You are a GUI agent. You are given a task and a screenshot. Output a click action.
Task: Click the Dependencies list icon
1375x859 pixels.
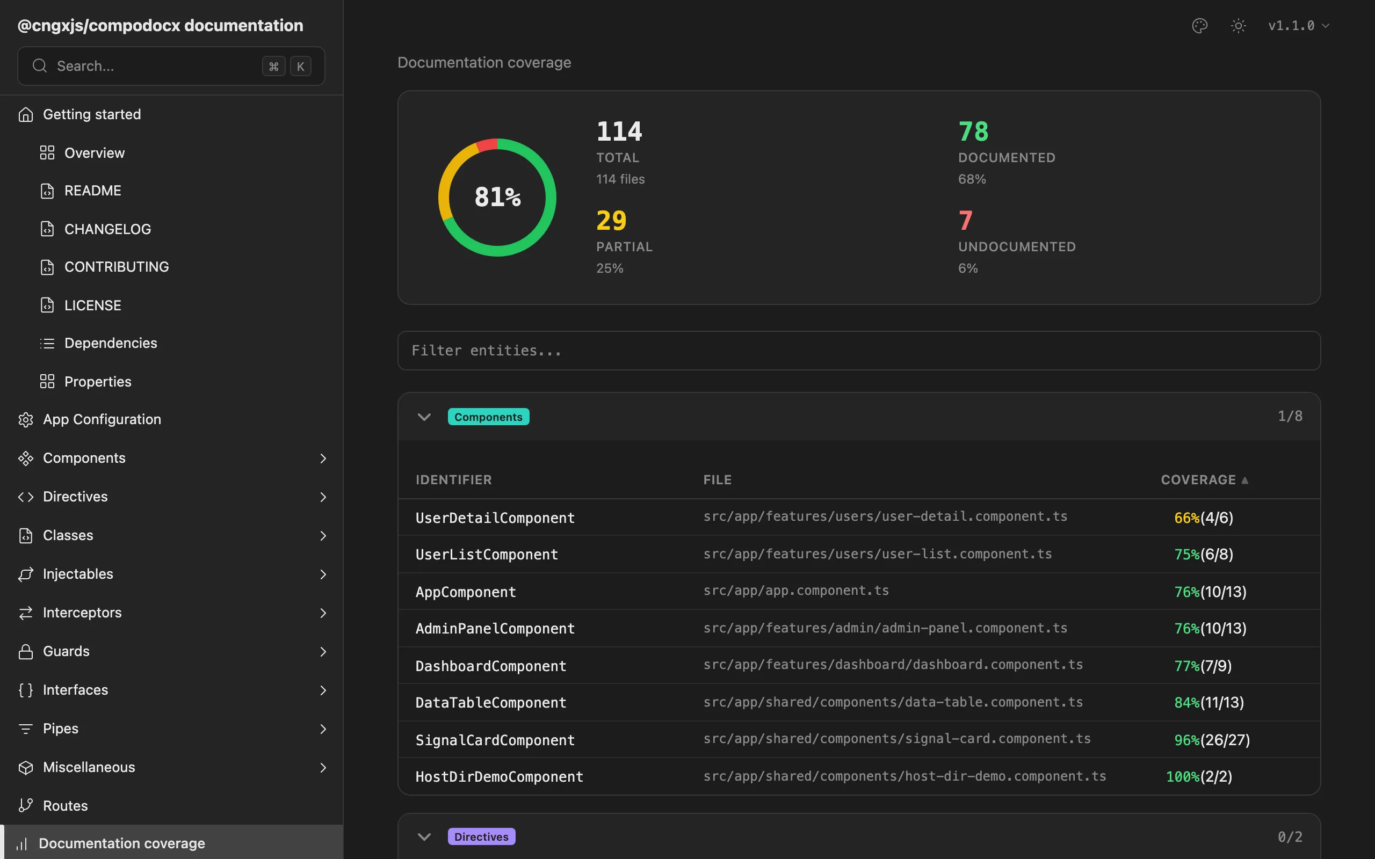[x=47, y=343]
